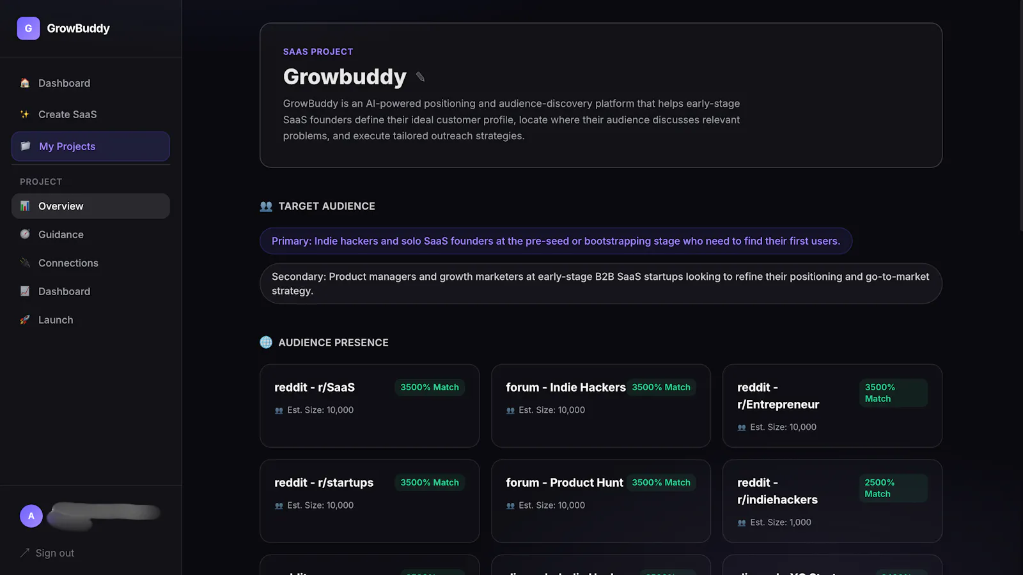Click the pencil edit icon beside Growbuddy
The width and height of the screenshot is (1023, 575).
[x=420, y=77]
